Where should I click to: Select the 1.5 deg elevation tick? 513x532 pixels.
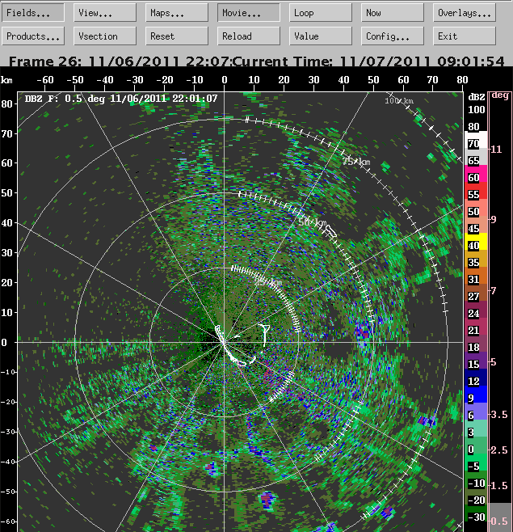click(498, 486)
